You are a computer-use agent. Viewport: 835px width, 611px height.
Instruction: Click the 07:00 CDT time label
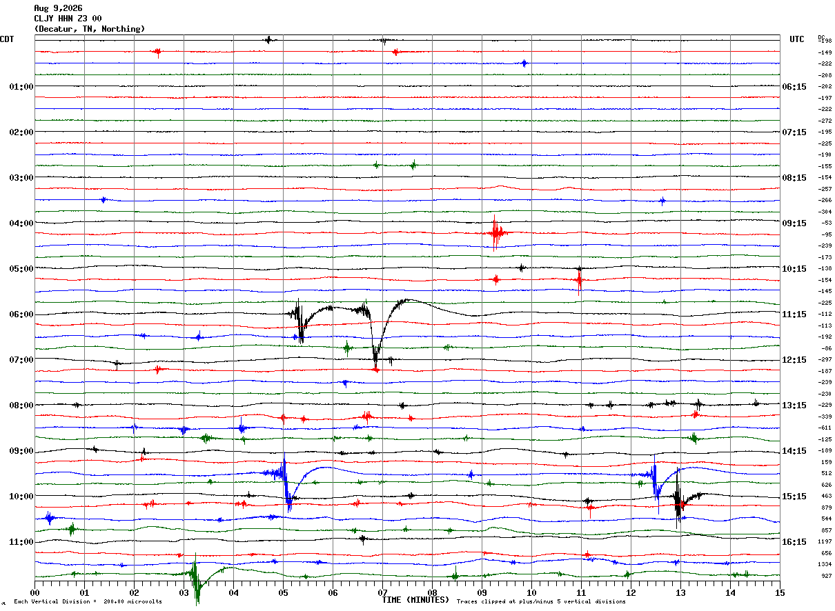pyautogui.click(x=21, y=360)
